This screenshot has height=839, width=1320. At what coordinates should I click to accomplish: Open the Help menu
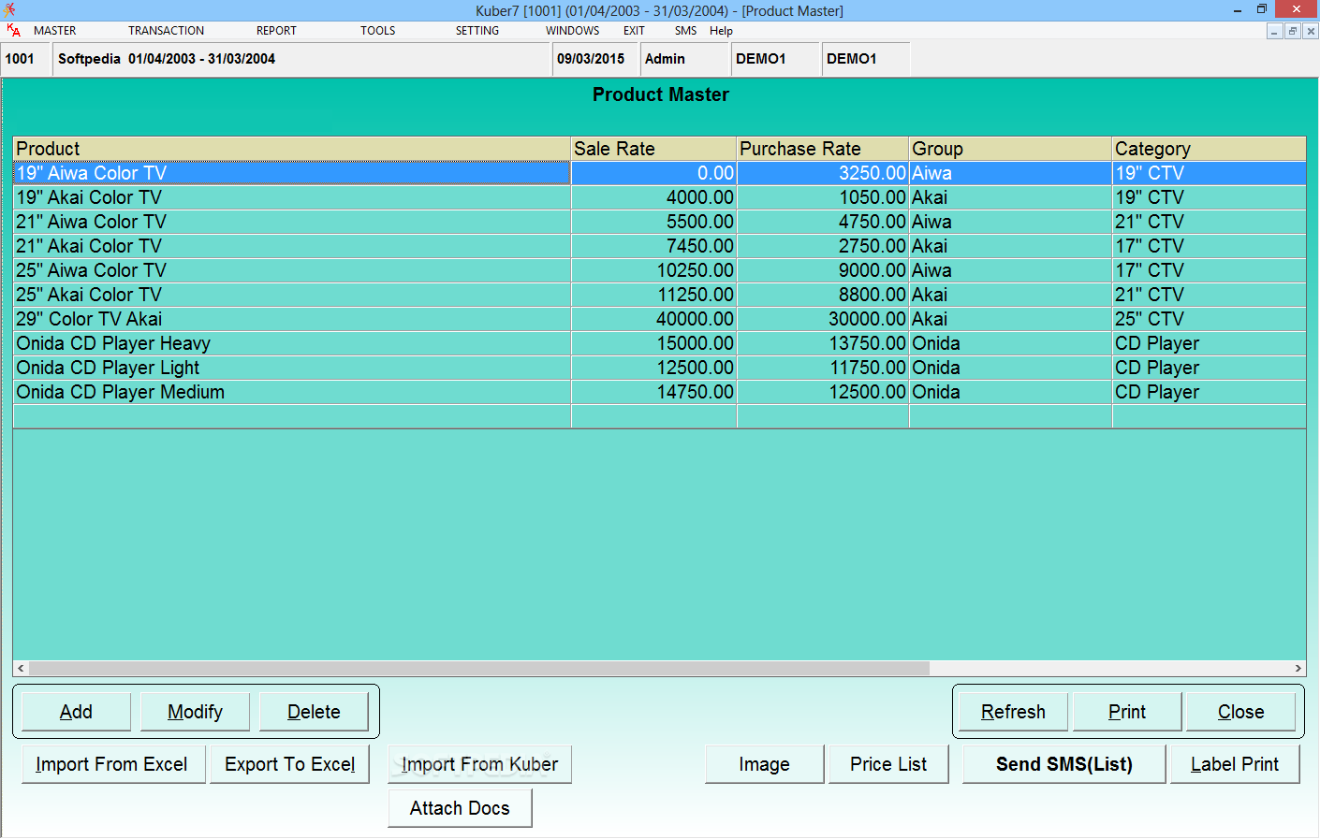tap(721, 31)
